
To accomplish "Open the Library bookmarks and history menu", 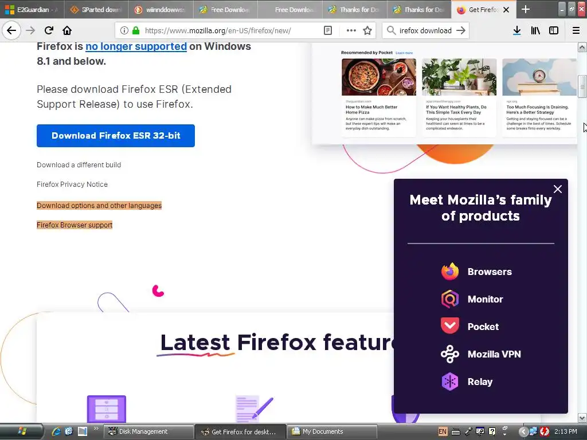I will point(535,30).
